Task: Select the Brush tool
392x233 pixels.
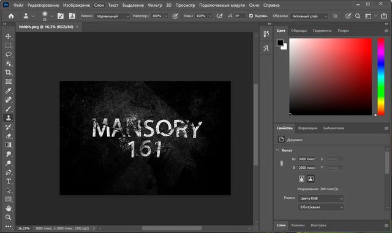Action: tap(8, 109)
